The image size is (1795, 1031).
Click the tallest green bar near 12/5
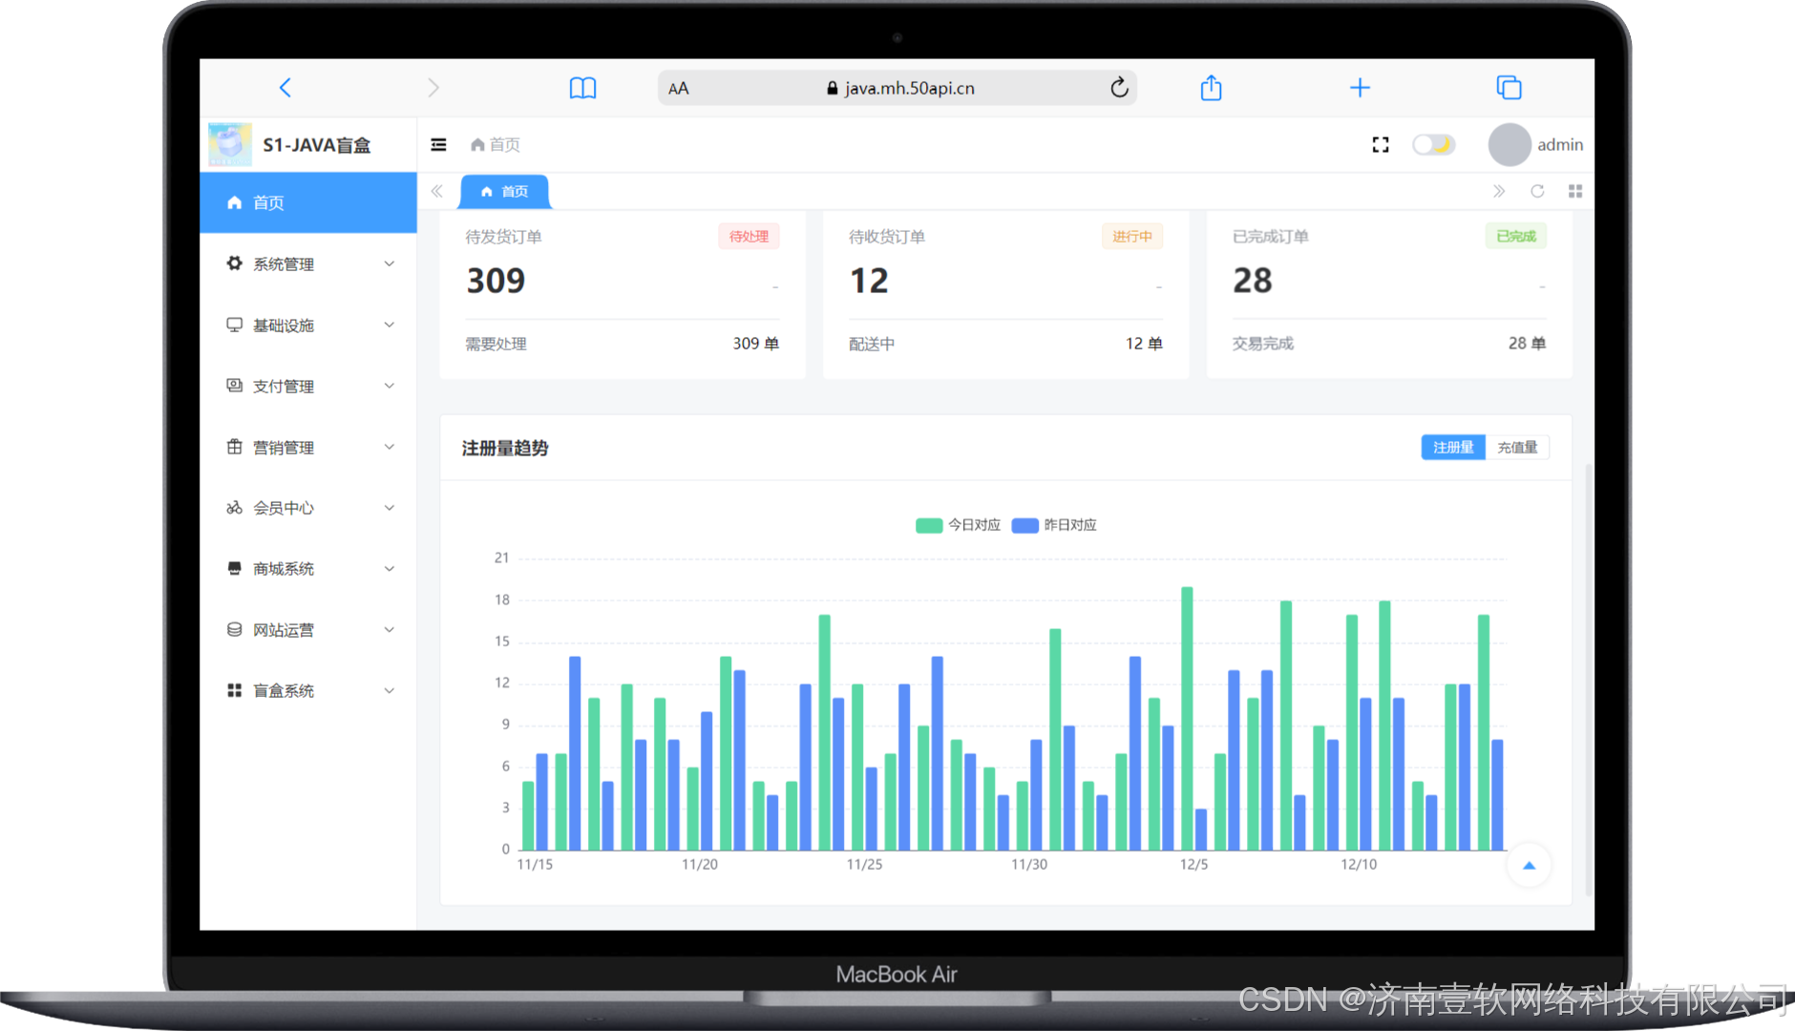1187,718
